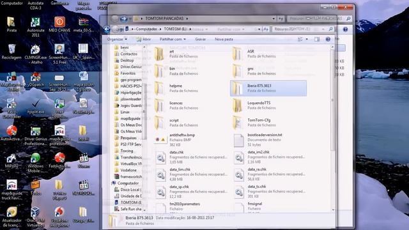Click the file list vertical scrollbar
This screenshot has width=409, height=230.
click(332, 100)
